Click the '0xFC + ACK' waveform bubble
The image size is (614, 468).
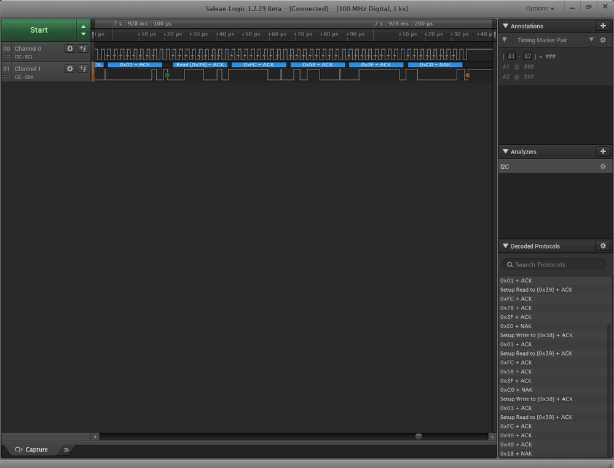259,64
